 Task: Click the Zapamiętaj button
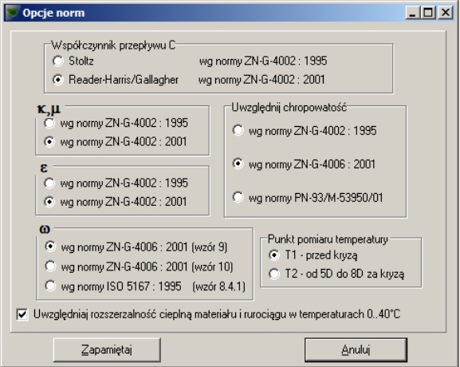tap(107, 349)
